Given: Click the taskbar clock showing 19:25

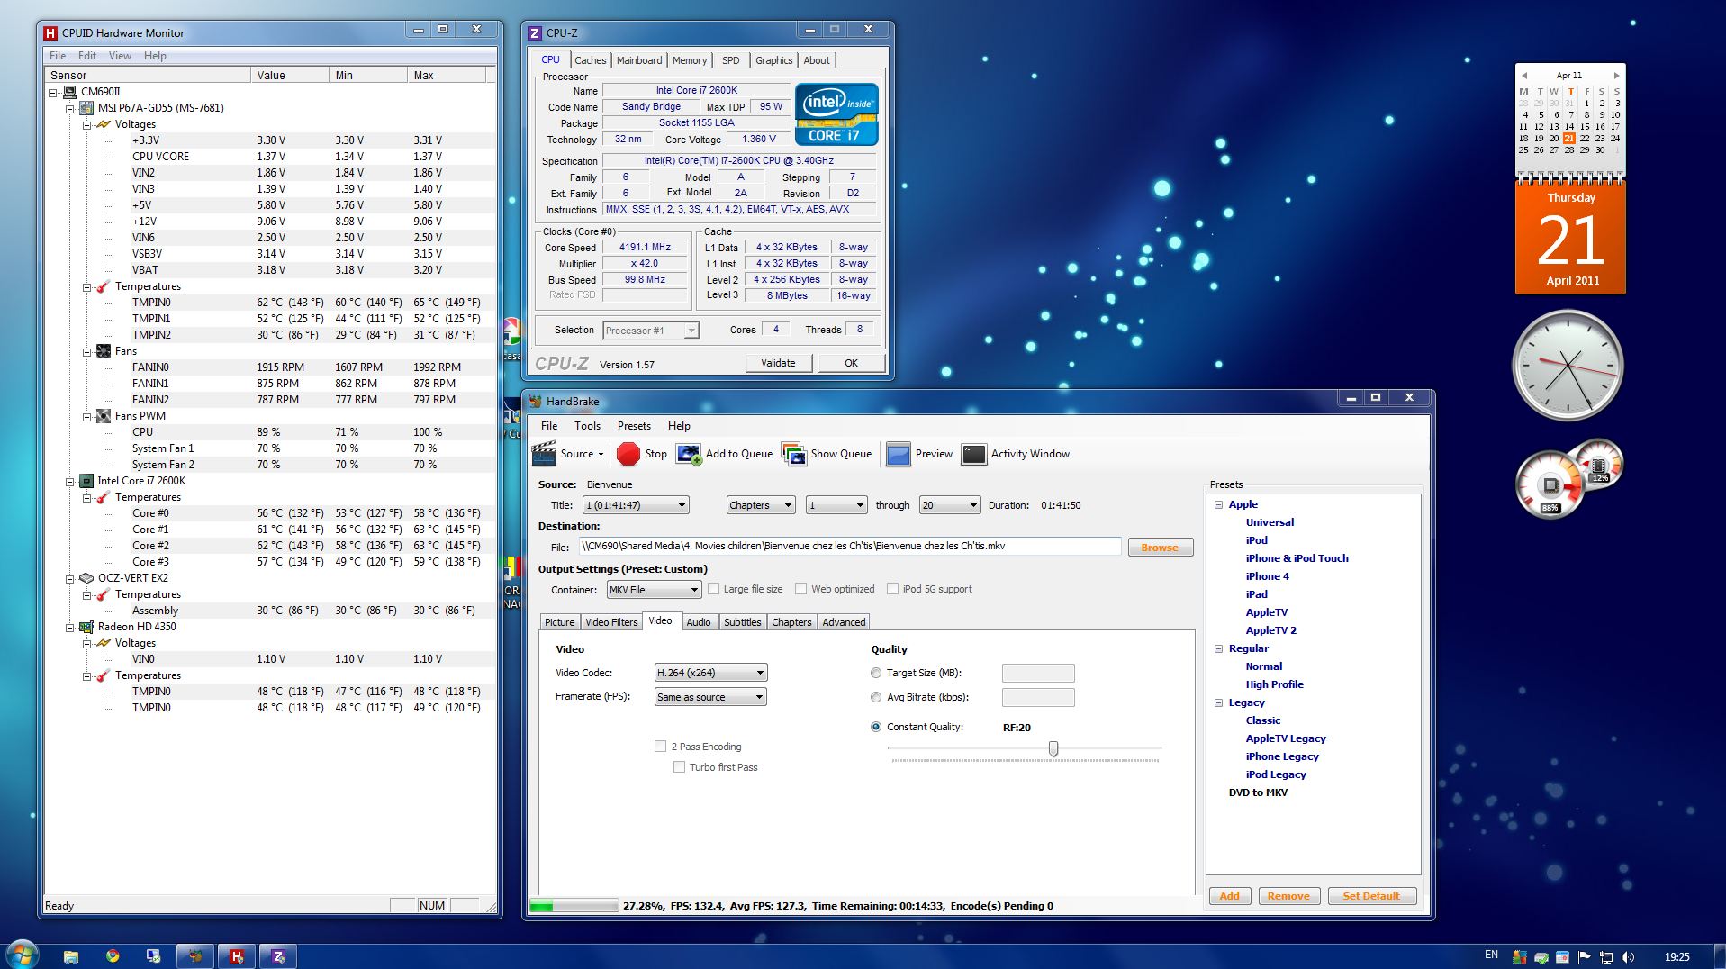Looking at the screenshot, I should [x=1676, y=956].
